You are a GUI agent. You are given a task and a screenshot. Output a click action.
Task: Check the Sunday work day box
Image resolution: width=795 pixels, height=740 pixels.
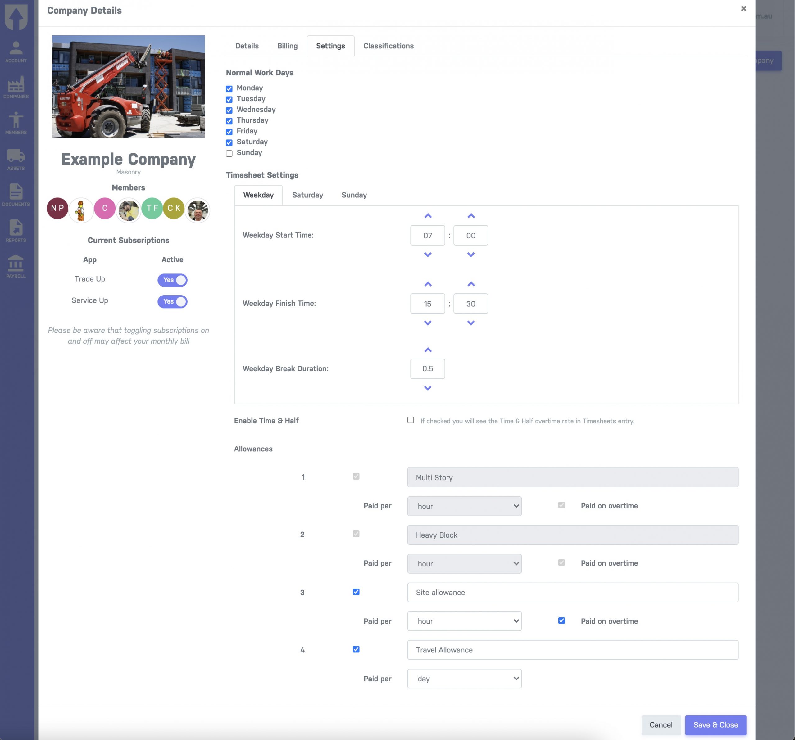coord(229,154)
